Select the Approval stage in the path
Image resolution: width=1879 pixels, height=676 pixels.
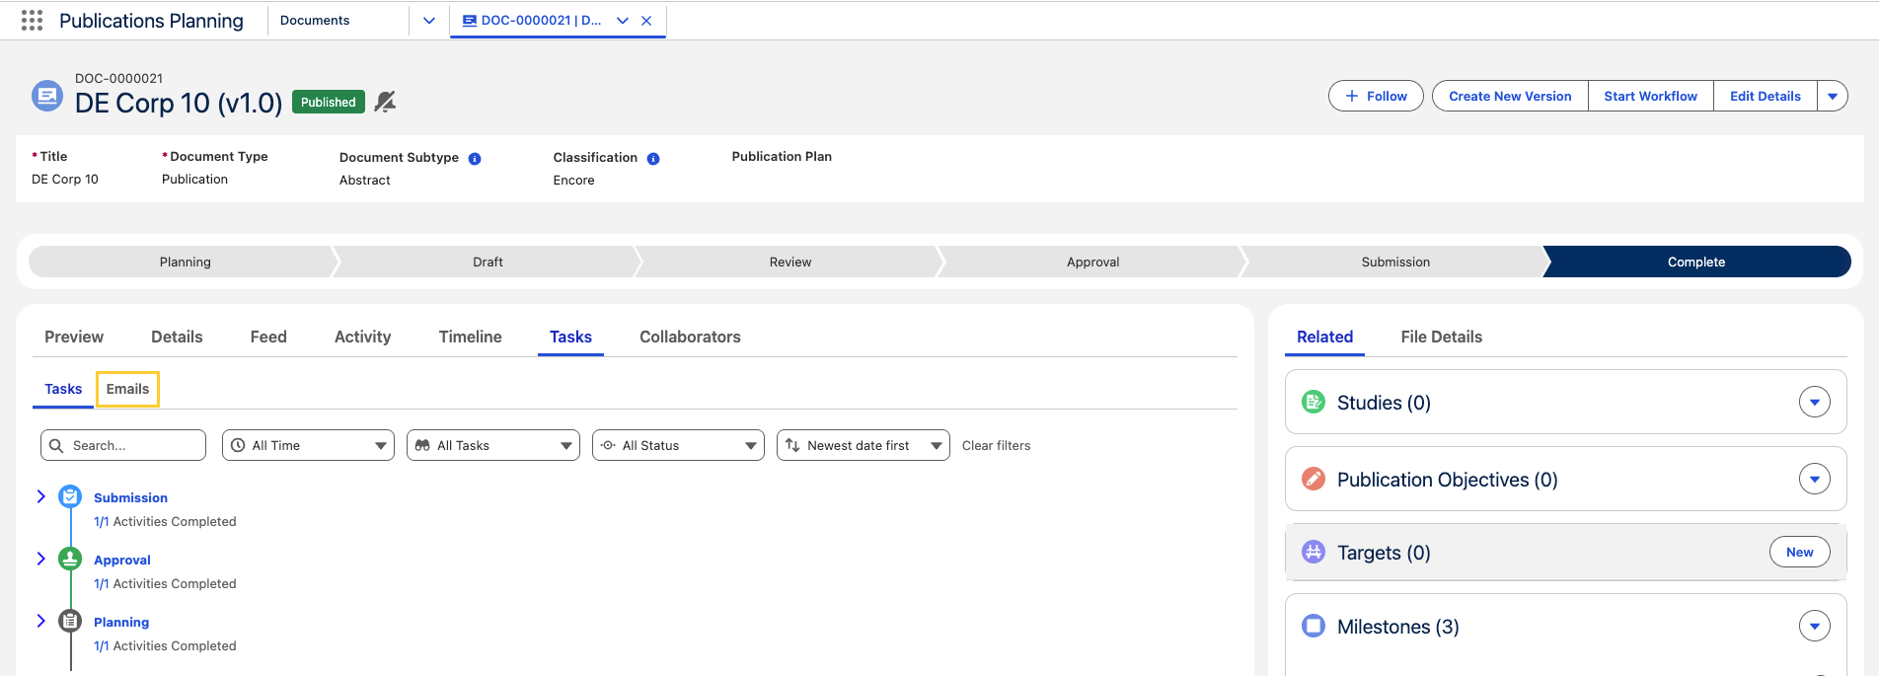click(x=1092, y=262)
